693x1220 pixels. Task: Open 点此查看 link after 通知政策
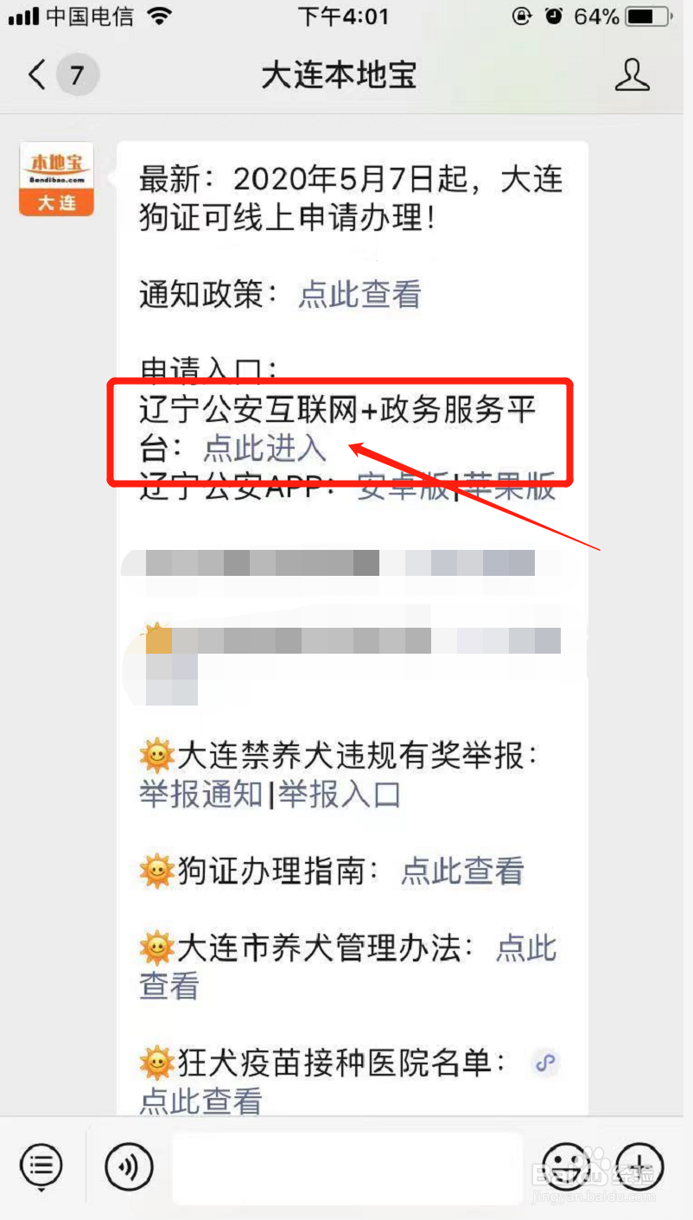click(359, 295)
